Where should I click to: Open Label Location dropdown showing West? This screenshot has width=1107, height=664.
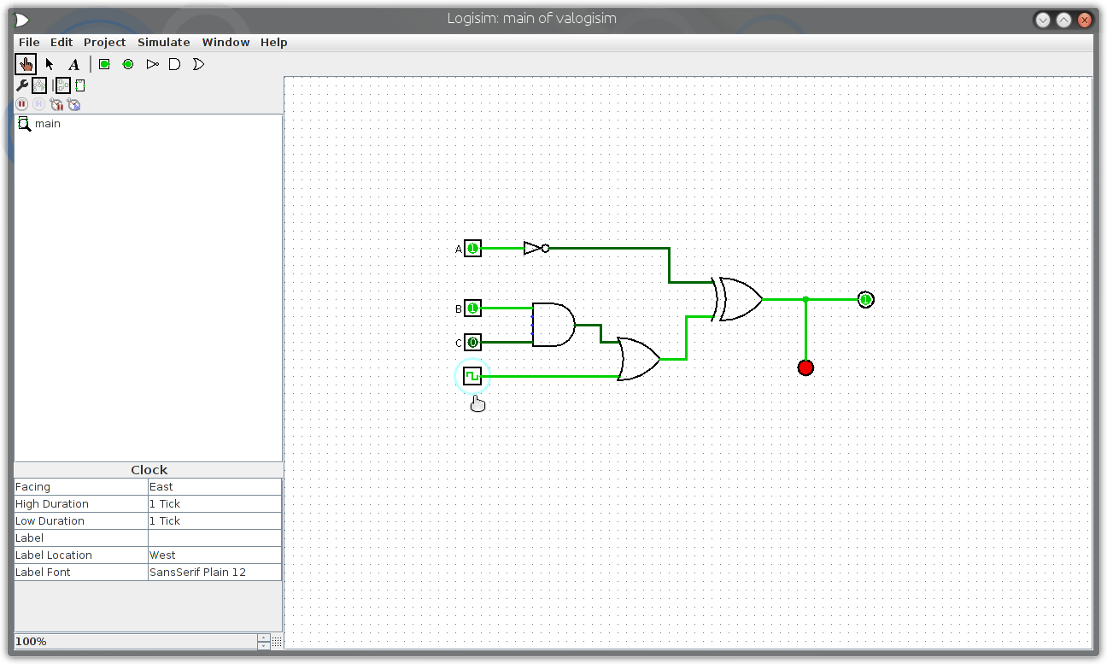(x=214, y=555)
